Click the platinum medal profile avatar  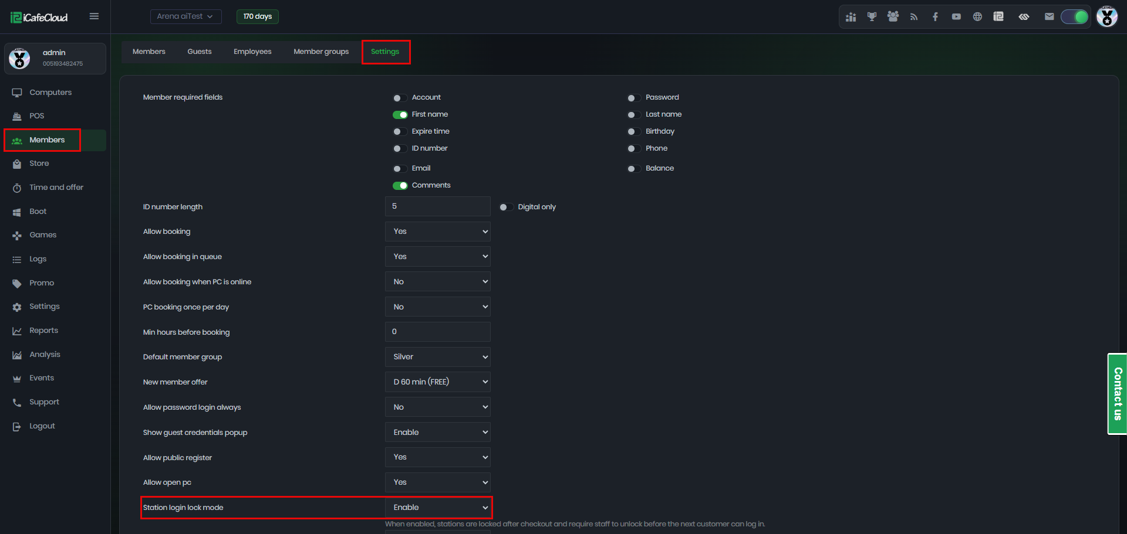tap(1107, 16)
